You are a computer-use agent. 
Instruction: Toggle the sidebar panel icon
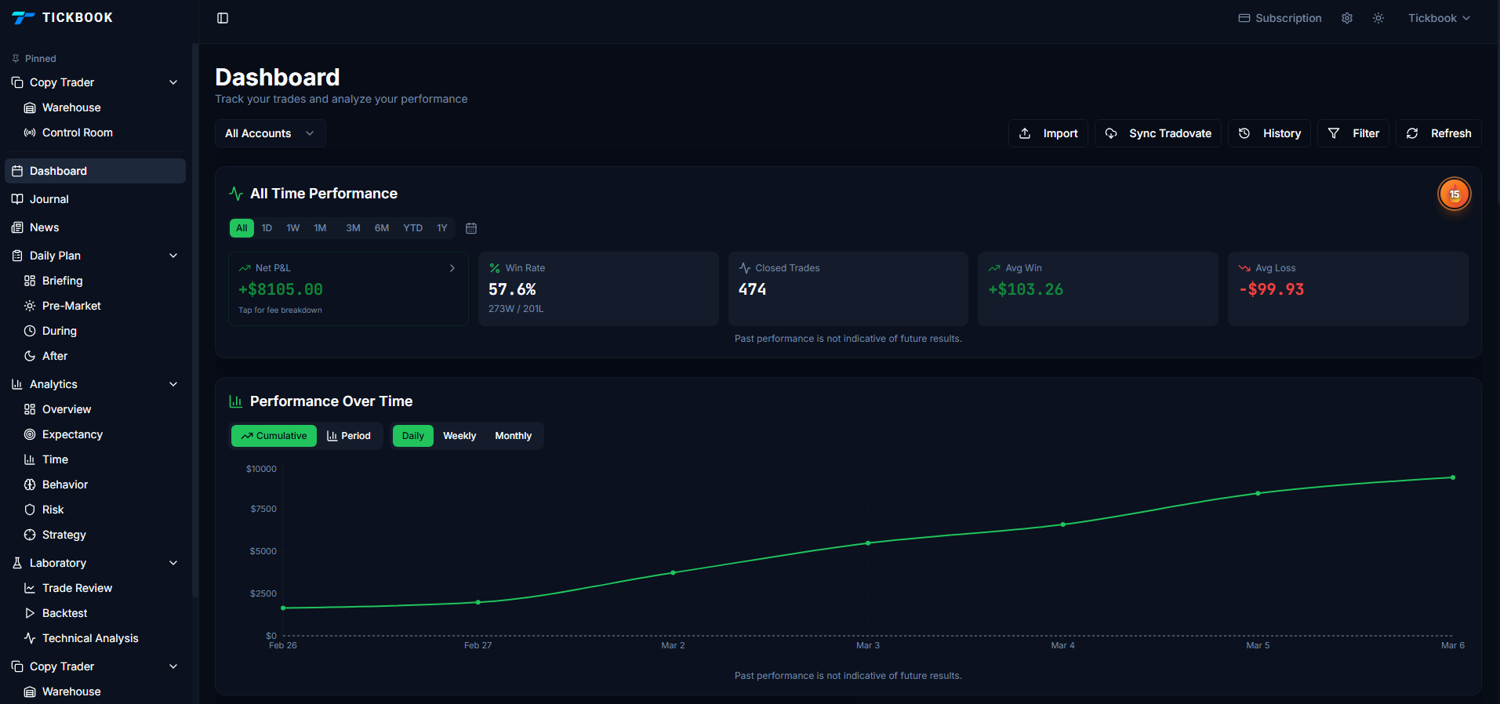223,18
